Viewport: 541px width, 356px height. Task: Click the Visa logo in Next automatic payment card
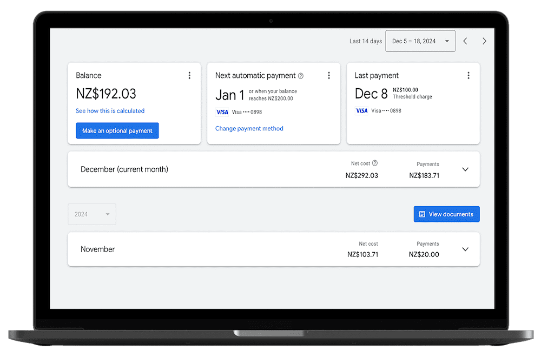point(222,112)
